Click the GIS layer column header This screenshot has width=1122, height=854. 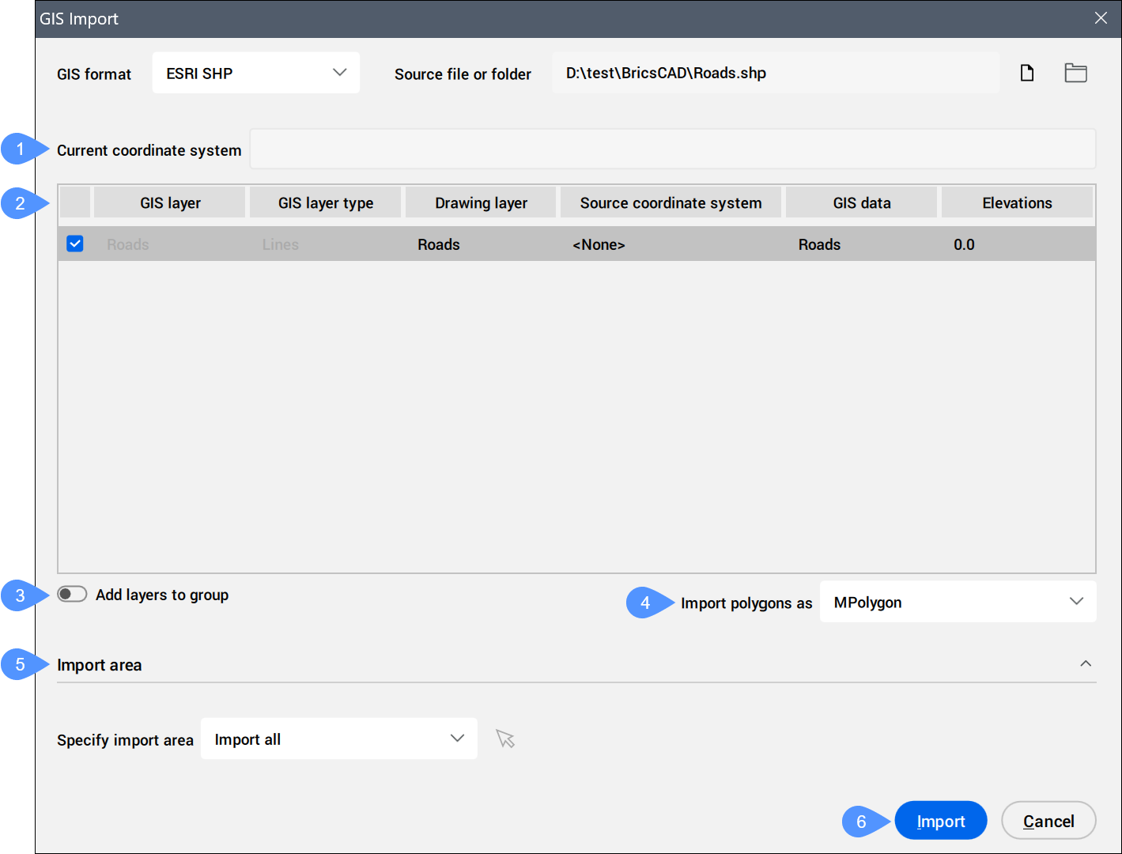tap(170, 202)
